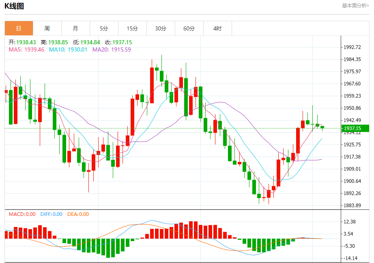This screenshot has width=374, height=263.
Task: Click the 1917.38 axis label
Action: pos(352,157)
